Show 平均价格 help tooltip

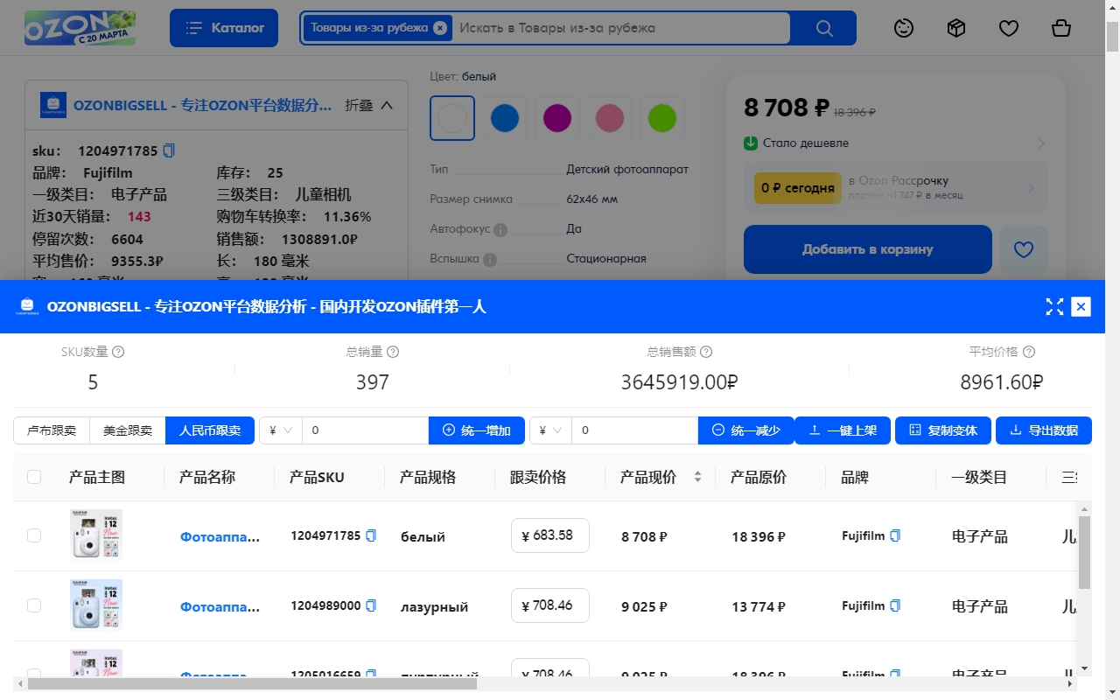pos(1029,352)
